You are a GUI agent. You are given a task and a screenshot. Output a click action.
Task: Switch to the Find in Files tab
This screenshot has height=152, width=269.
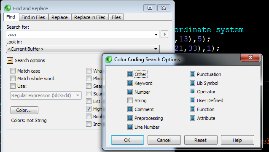click(33, 17)
